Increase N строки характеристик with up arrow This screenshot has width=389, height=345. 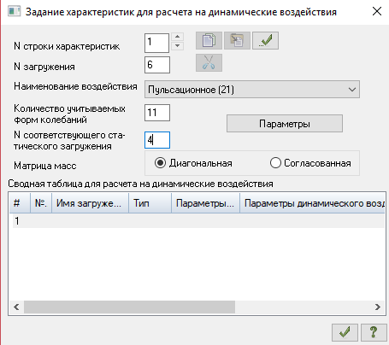pyautogui.click(x=178, y=37)
